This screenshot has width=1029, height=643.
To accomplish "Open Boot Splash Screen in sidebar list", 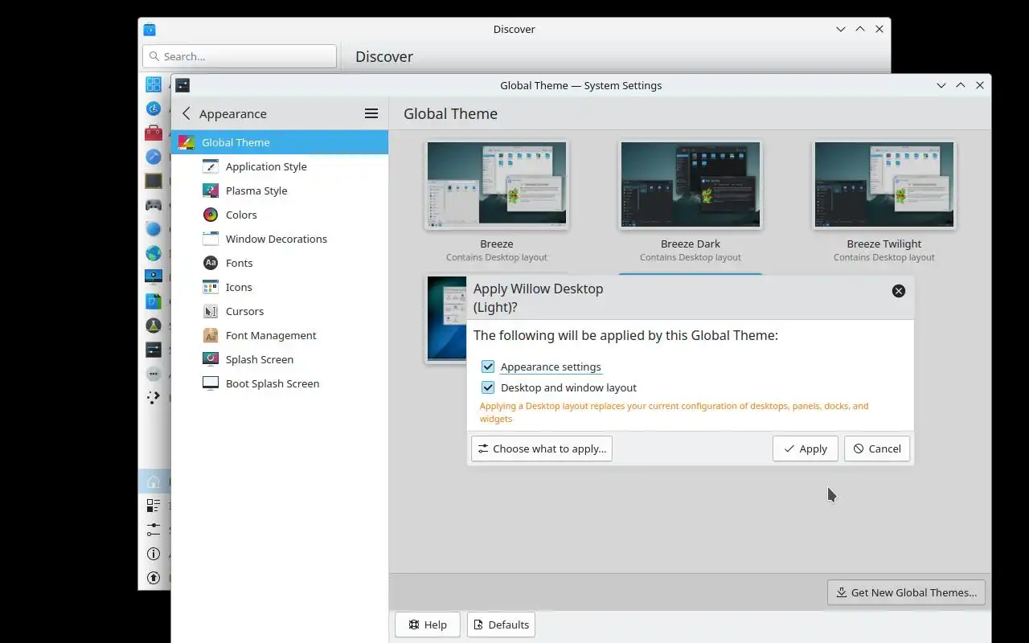I will [279, 383].
